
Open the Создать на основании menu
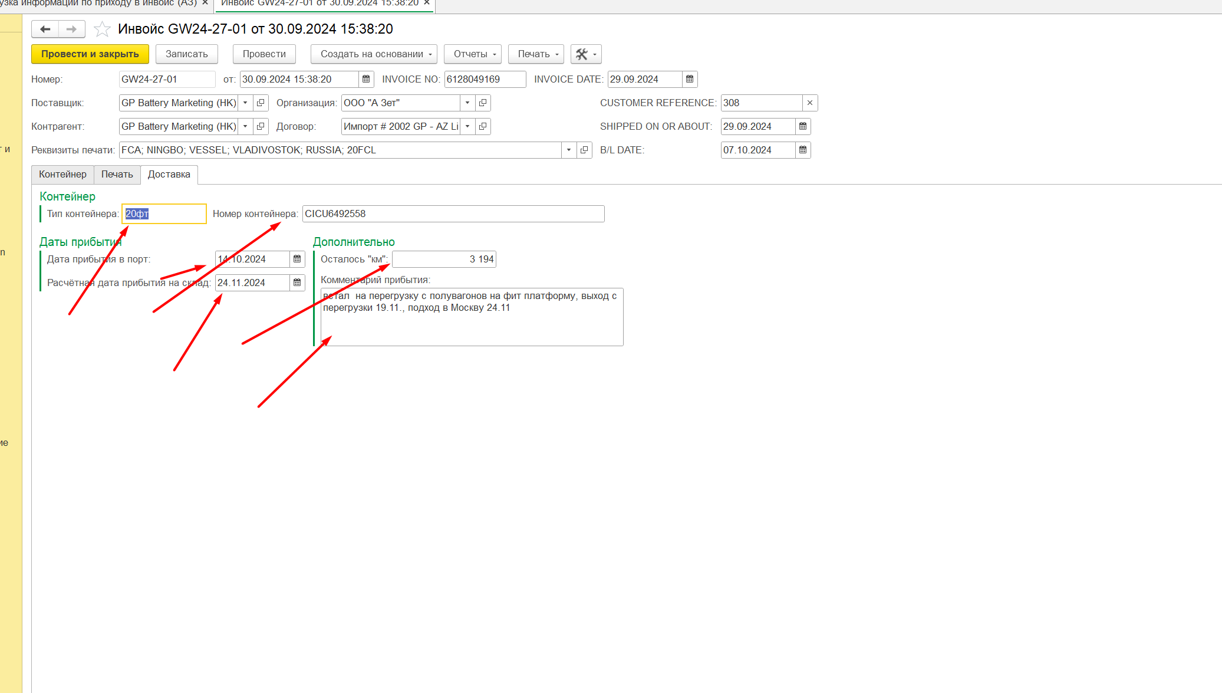pos(374,54)
